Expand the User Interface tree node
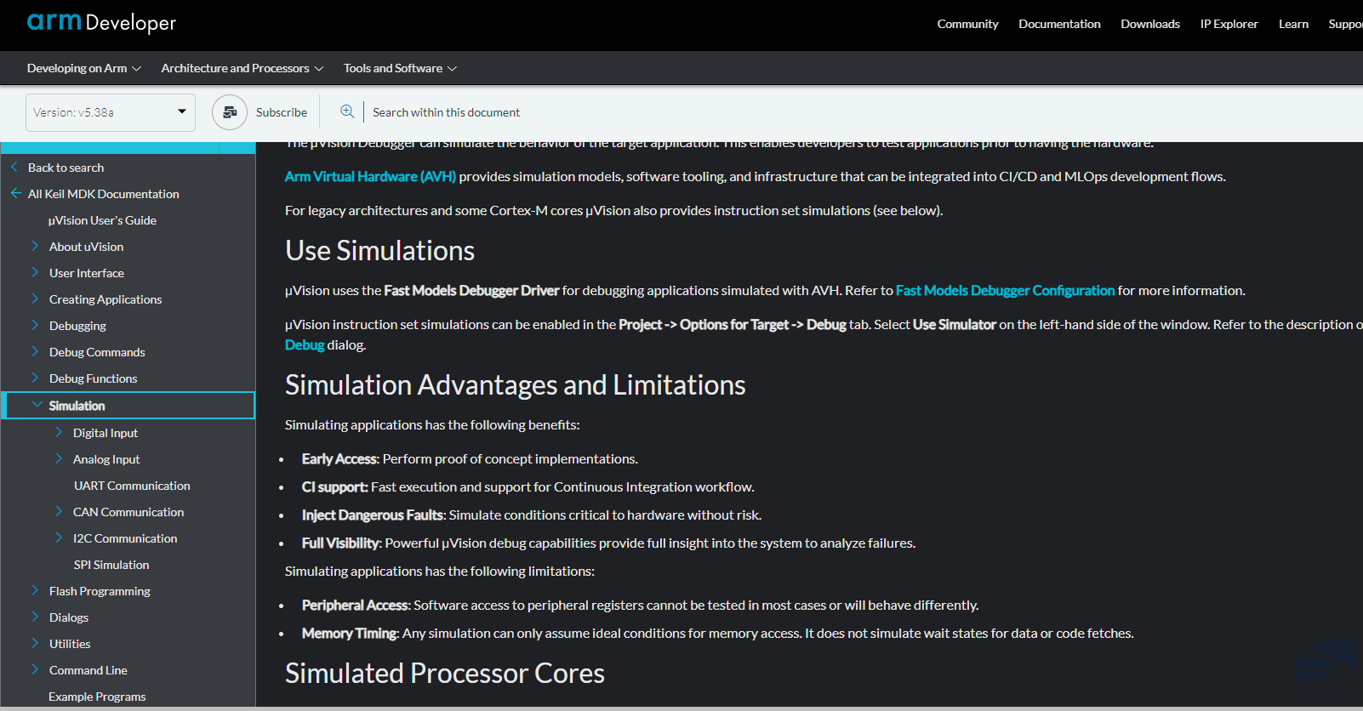 [35, 272]
